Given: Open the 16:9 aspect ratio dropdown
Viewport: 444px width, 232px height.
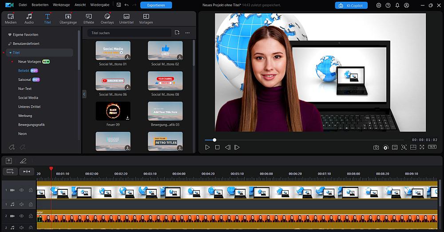Looking at the screenshot, I should [432, 147].
